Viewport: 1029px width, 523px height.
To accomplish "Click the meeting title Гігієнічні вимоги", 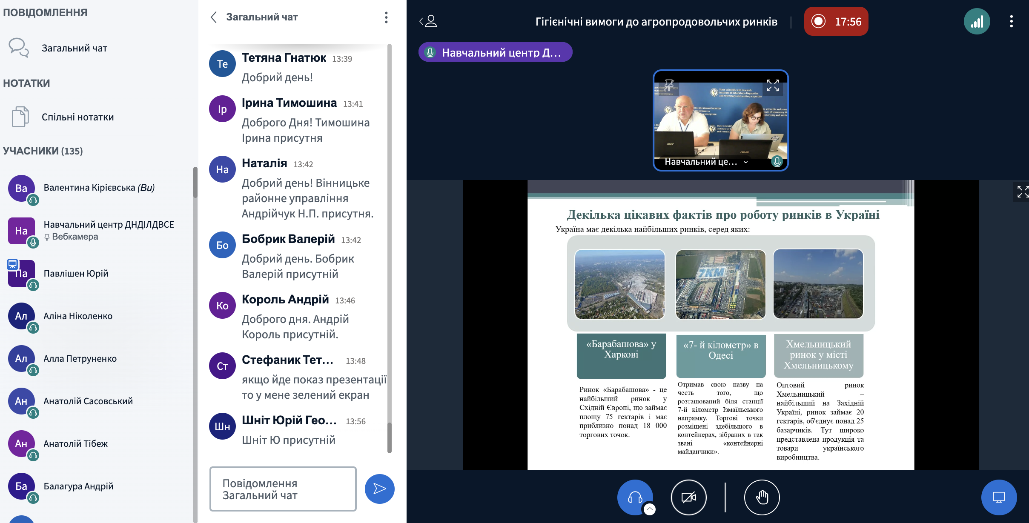I will [656, 22].
